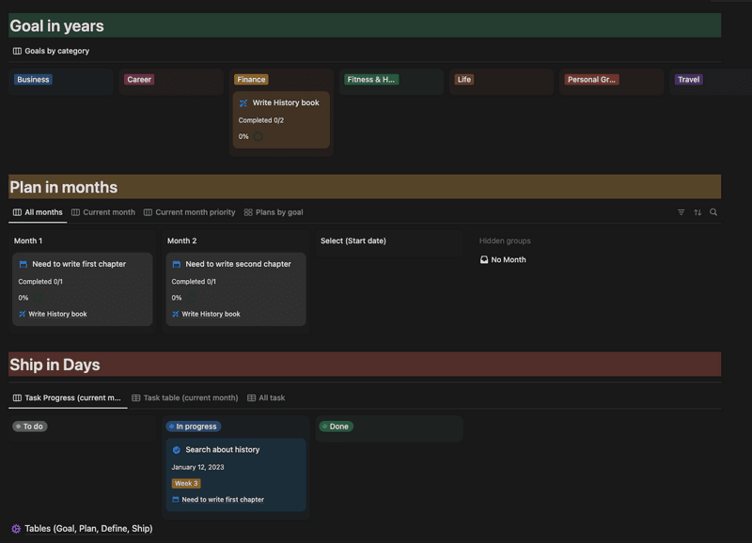Click the filter icon in Plan in months

[681, 212]
